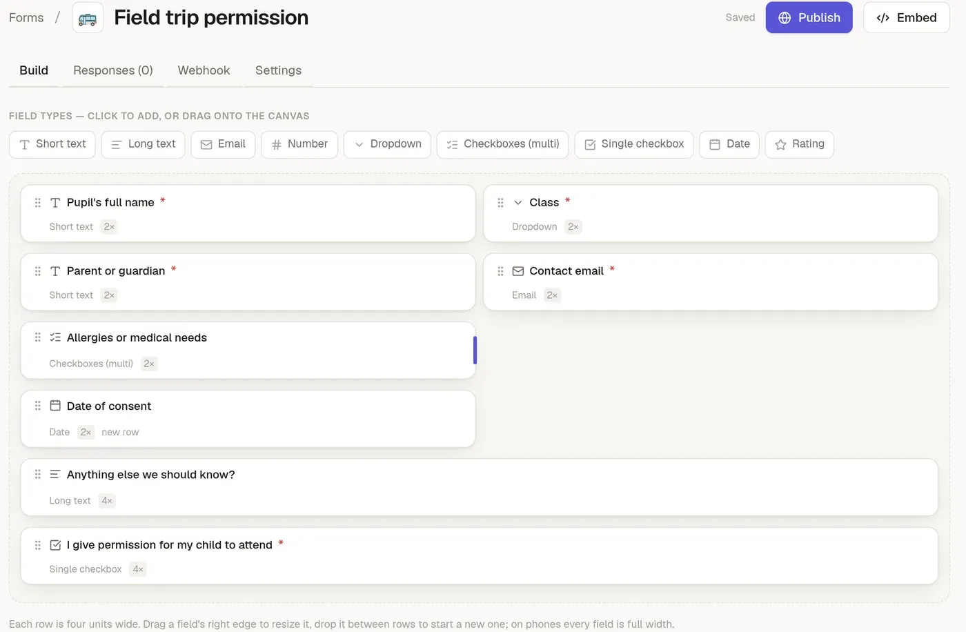Click the calendar icon beside Date of consent
The height and width of the screenshot is (632, 966).
tap(55, 406)
